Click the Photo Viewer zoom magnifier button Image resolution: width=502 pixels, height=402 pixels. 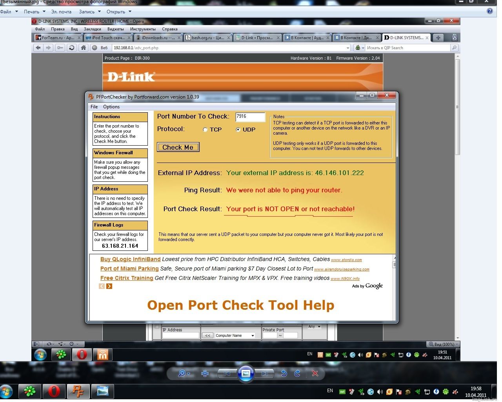click(182, 373)
